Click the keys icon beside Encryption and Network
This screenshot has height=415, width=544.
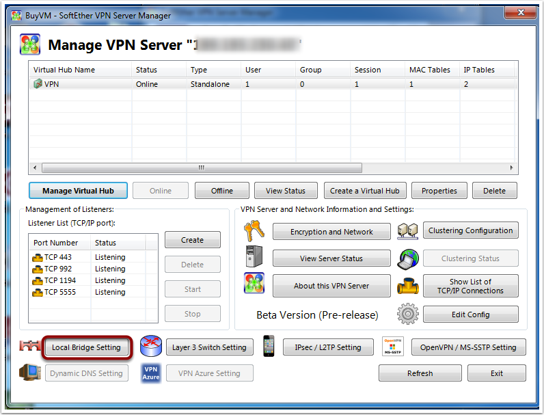coord(254,231)
